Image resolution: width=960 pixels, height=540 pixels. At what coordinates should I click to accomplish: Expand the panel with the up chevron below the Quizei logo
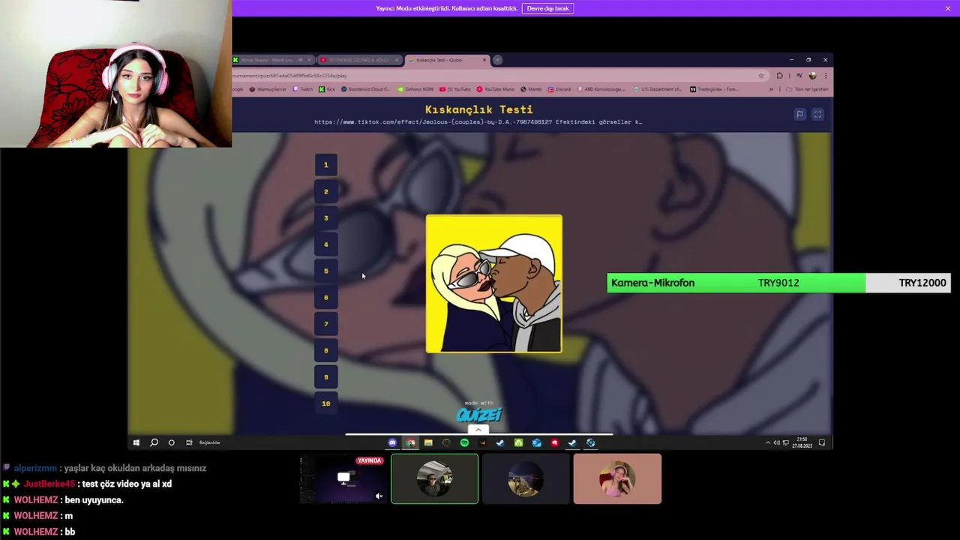(x=478, y=430)
